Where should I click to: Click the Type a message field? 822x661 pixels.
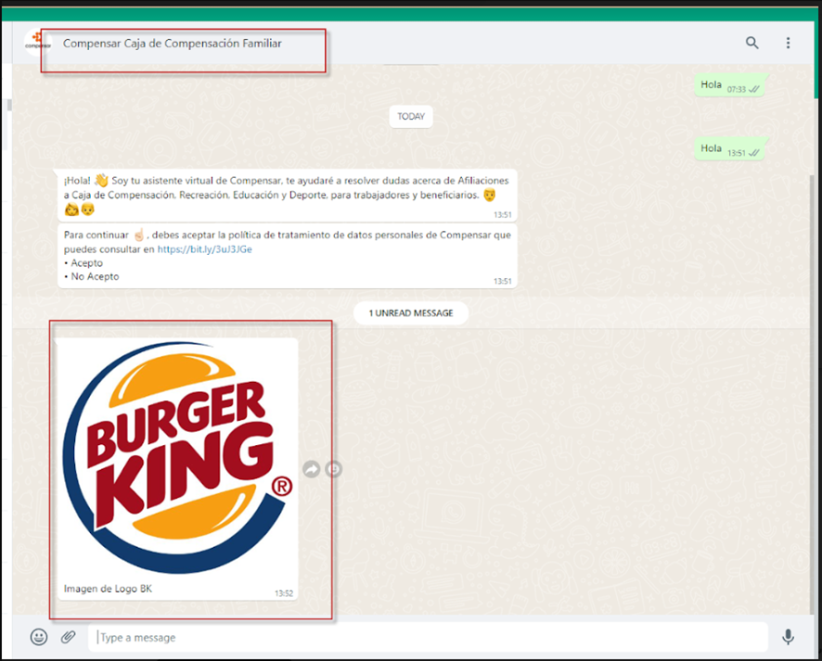click(x=428, y=638)
